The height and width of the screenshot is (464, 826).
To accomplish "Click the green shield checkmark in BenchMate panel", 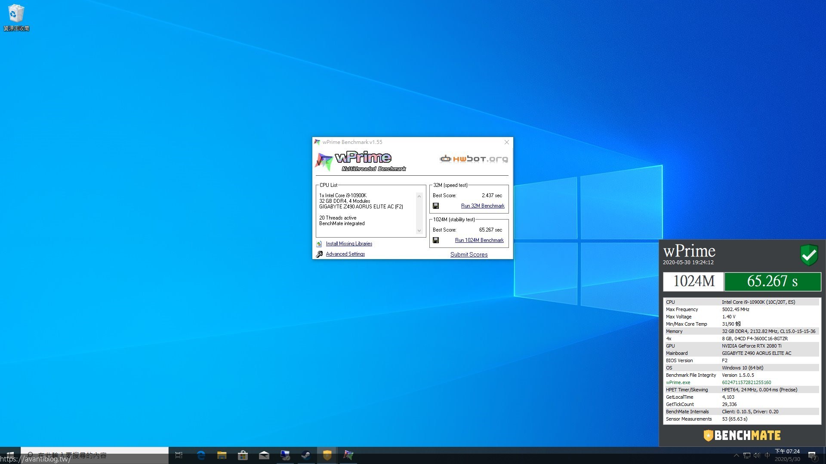I will tap(809, 255).
